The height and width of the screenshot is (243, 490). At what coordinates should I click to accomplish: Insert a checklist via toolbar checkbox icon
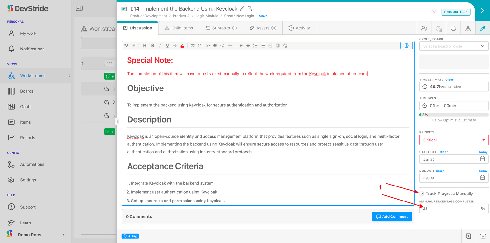(x=270, y=46)
